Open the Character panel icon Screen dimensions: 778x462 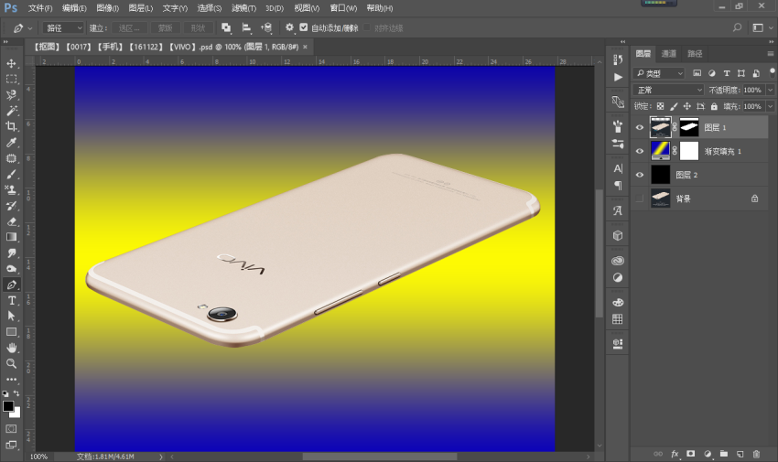click(618, 168)
